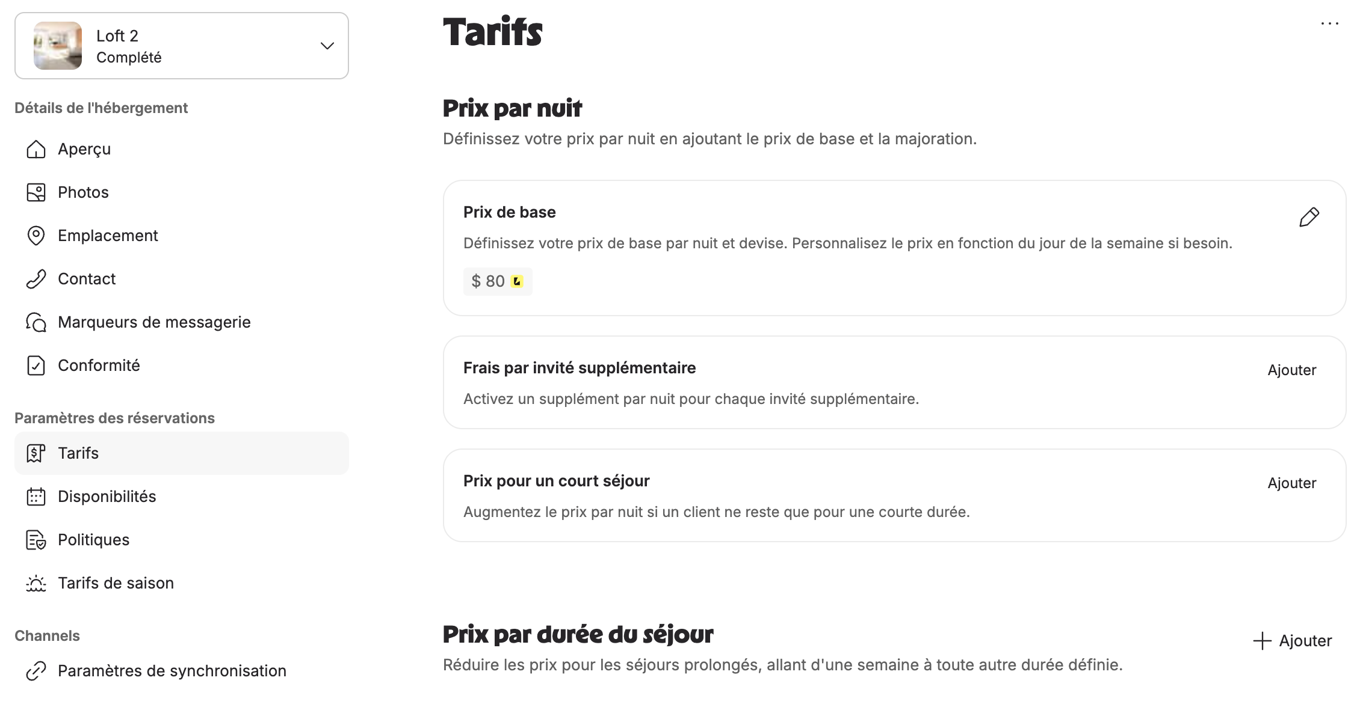The image size is (1354, 719).
Task: Click the Conformité checkmark document icon
Action: [x=36, y=366]
